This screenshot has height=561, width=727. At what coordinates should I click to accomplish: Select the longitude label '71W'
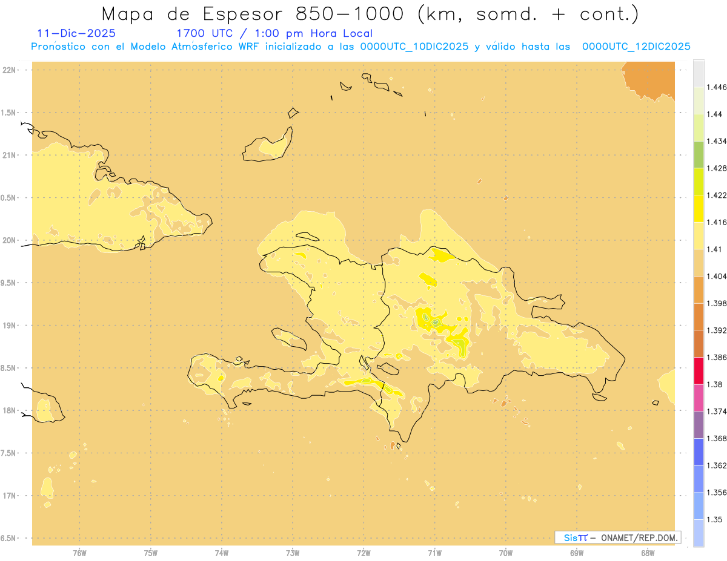click(x=435, y=553)
